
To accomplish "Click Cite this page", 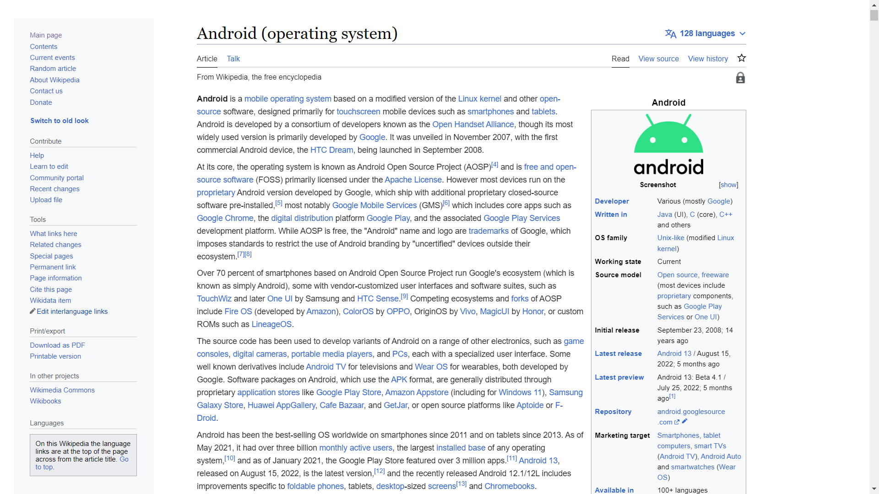I will point(51,290).
